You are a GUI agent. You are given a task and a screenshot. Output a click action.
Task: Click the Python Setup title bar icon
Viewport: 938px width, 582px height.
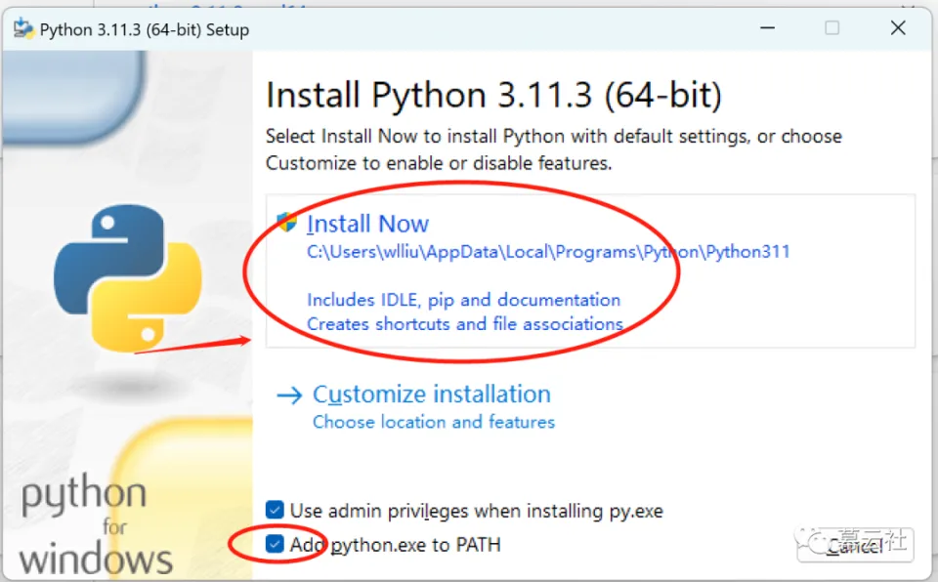click(23, 28)
